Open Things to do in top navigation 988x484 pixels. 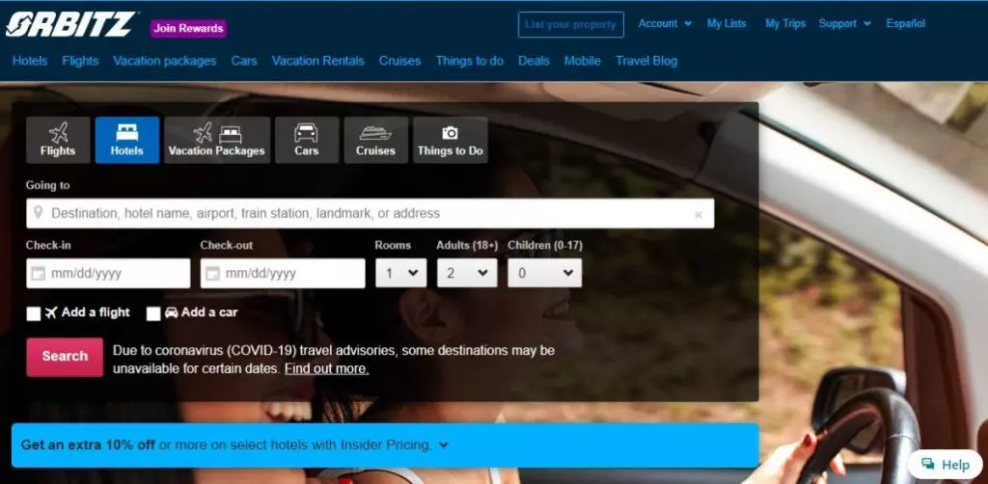pos(470,61)
